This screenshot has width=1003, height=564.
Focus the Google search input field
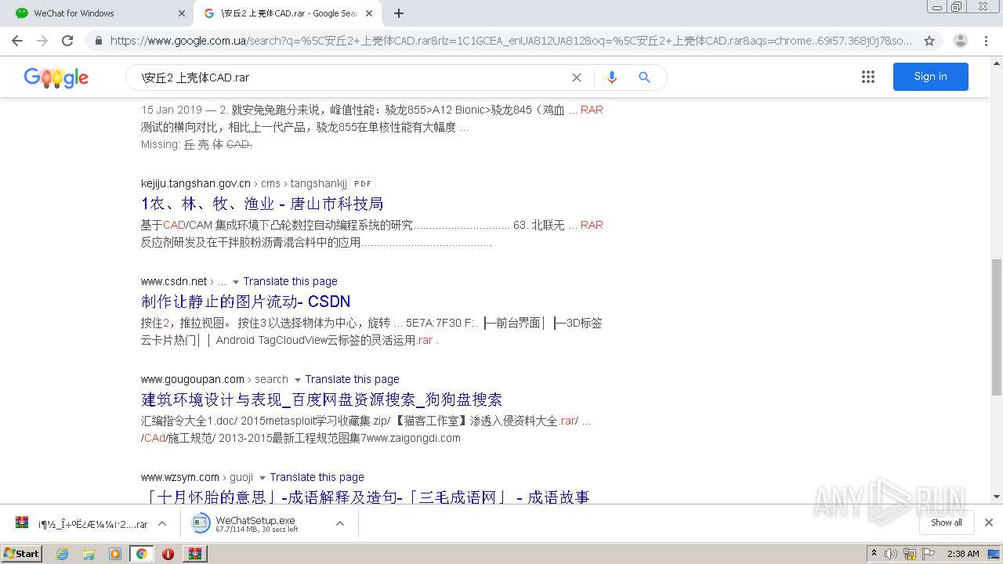coord(353,78)
